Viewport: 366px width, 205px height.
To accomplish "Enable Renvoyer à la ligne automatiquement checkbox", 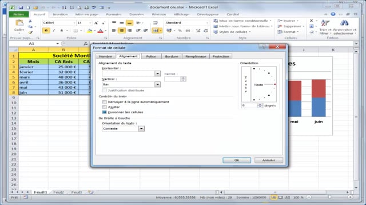I will (104, 102).
